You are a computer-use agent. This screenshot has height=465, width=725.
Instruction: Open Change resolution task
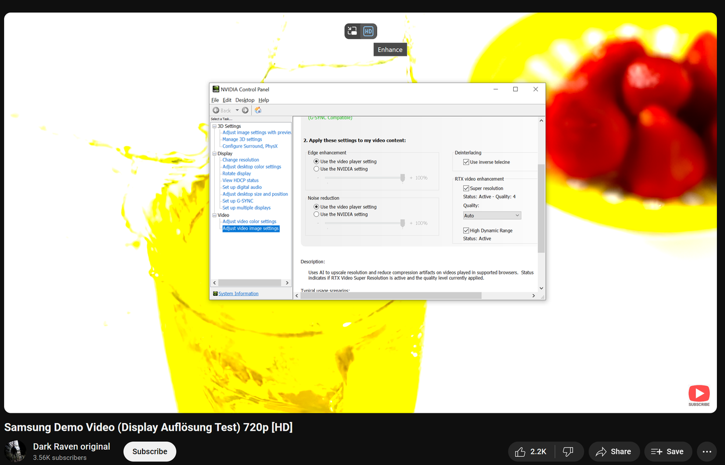[x=241, y=160]
